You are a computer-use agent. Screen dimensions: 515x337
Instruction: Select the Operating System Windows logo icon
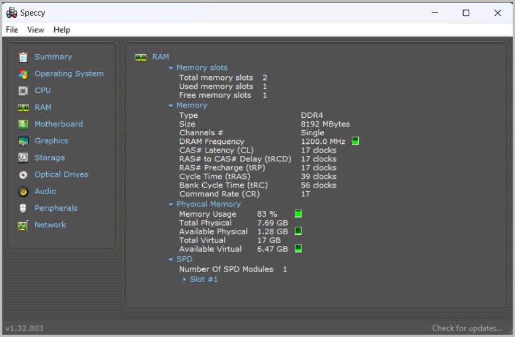[23, 74]
